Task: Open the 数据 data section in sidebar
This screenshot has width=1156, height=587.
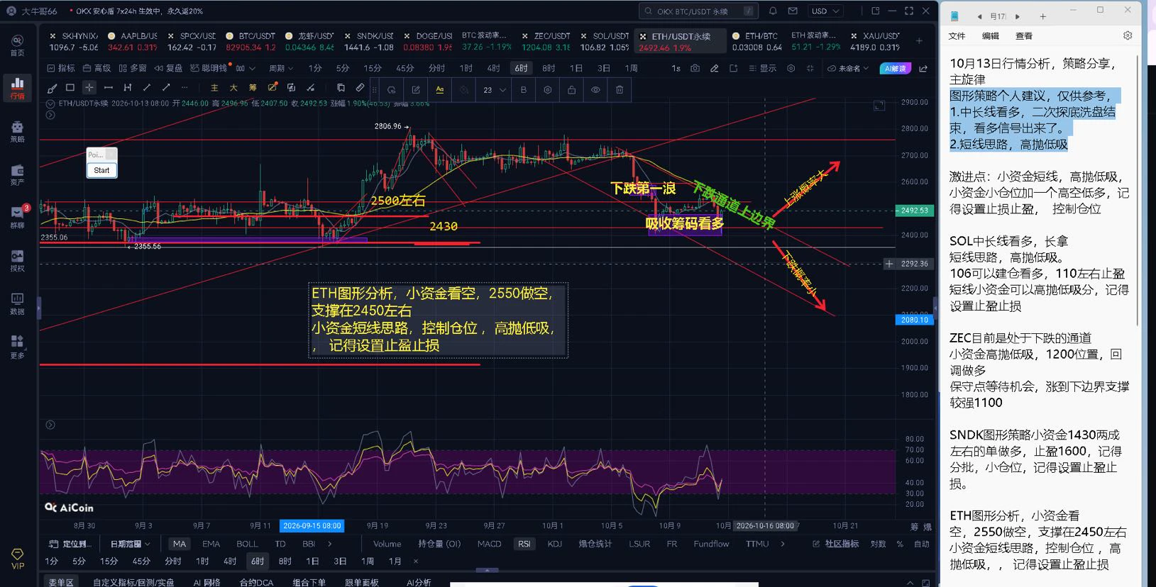Action: 17,303
